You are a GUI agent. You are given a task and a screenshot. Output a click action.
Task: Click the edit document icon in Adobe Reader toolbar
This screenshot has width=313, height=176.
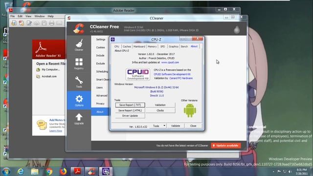pyautogui.click(x=29, y=23)
